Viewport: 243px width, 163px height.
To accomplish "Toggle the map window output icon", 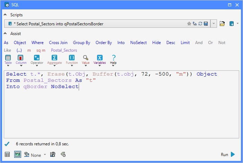I will 18,154.
